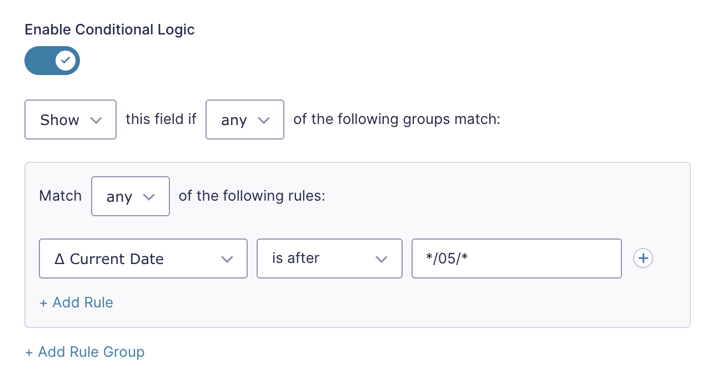The height and width of the screenshot is (383, 717).
Task: Click the delta symbol before Current Date
Action: [x=60, y=258]
